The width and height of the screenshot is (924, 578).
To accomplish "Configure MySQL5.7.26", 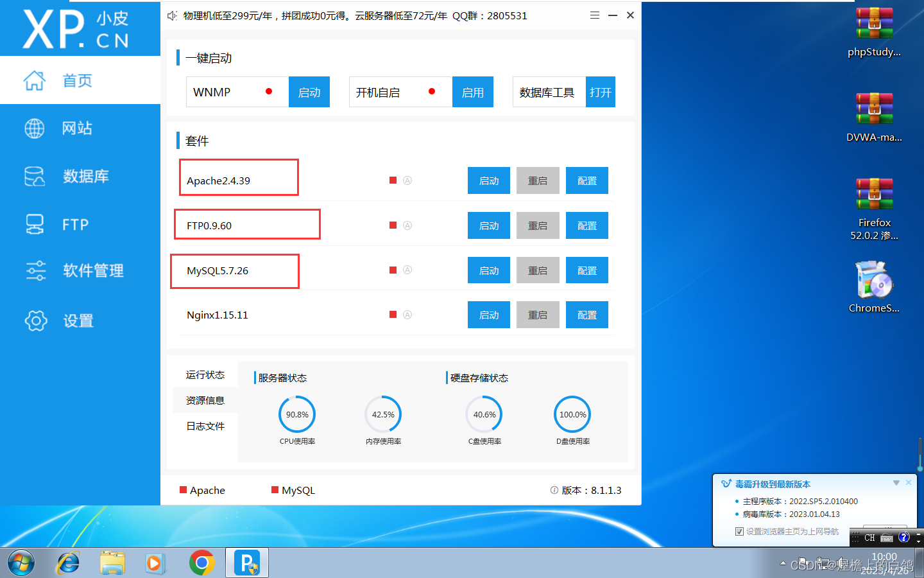I will [587, 270].
